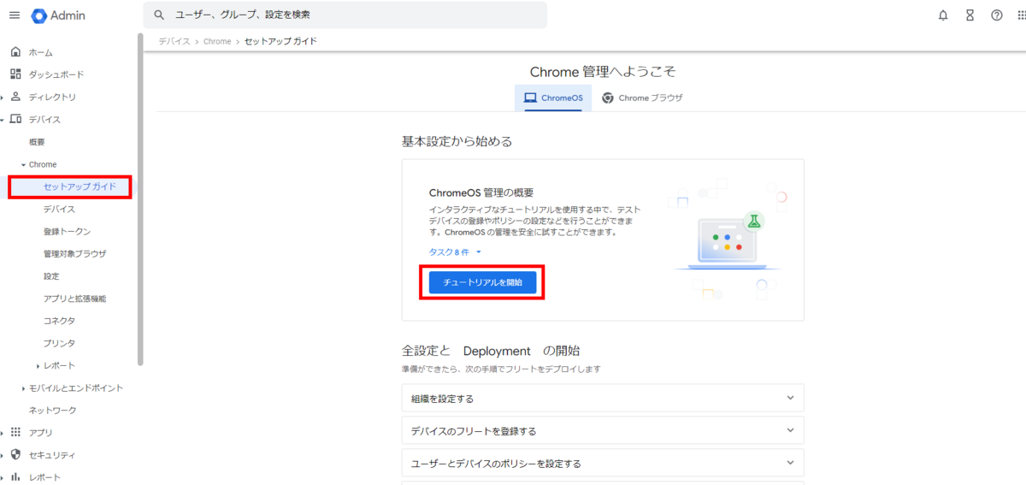Screen dimensions: 1026x485
Task: Click the security shield icon
Action: coord(15,454)
